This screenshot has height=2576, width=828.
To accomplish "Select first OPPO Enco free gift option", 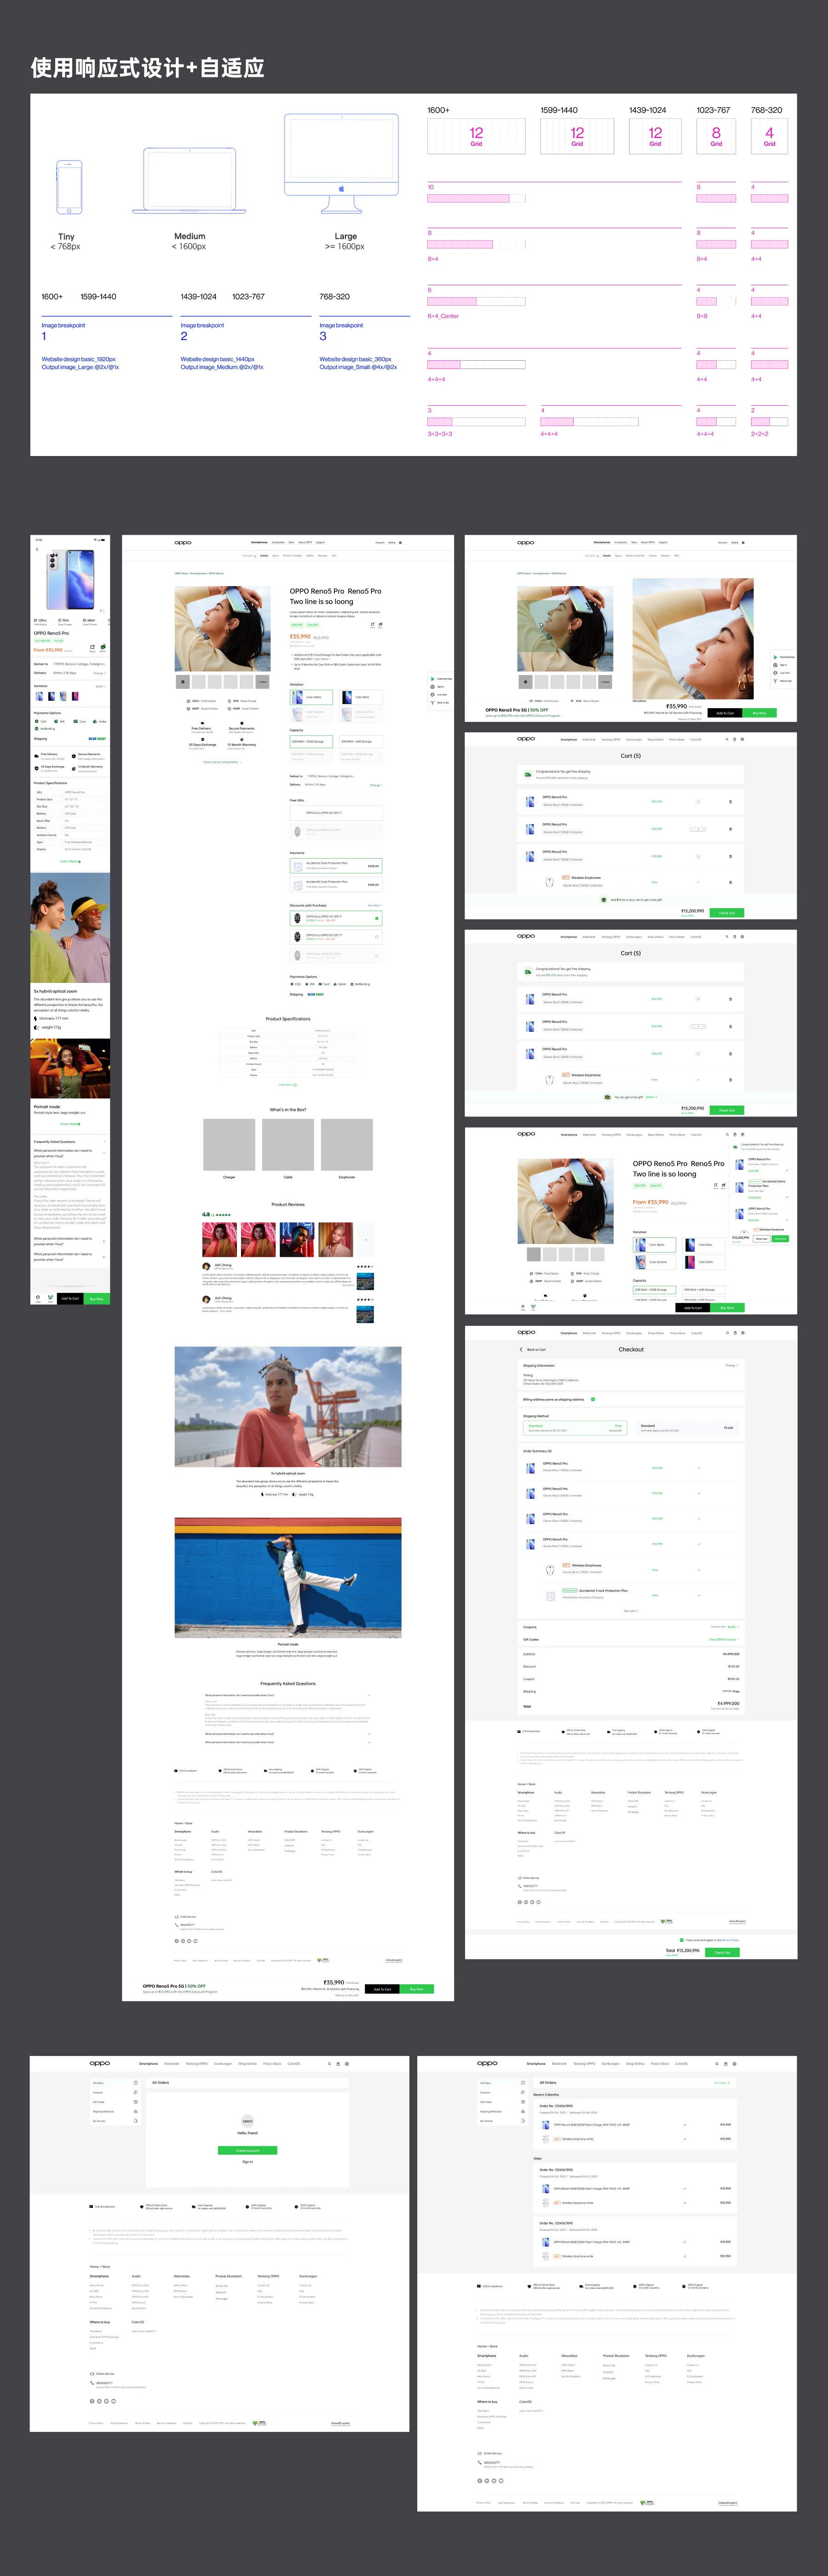I will click(336, 813).
